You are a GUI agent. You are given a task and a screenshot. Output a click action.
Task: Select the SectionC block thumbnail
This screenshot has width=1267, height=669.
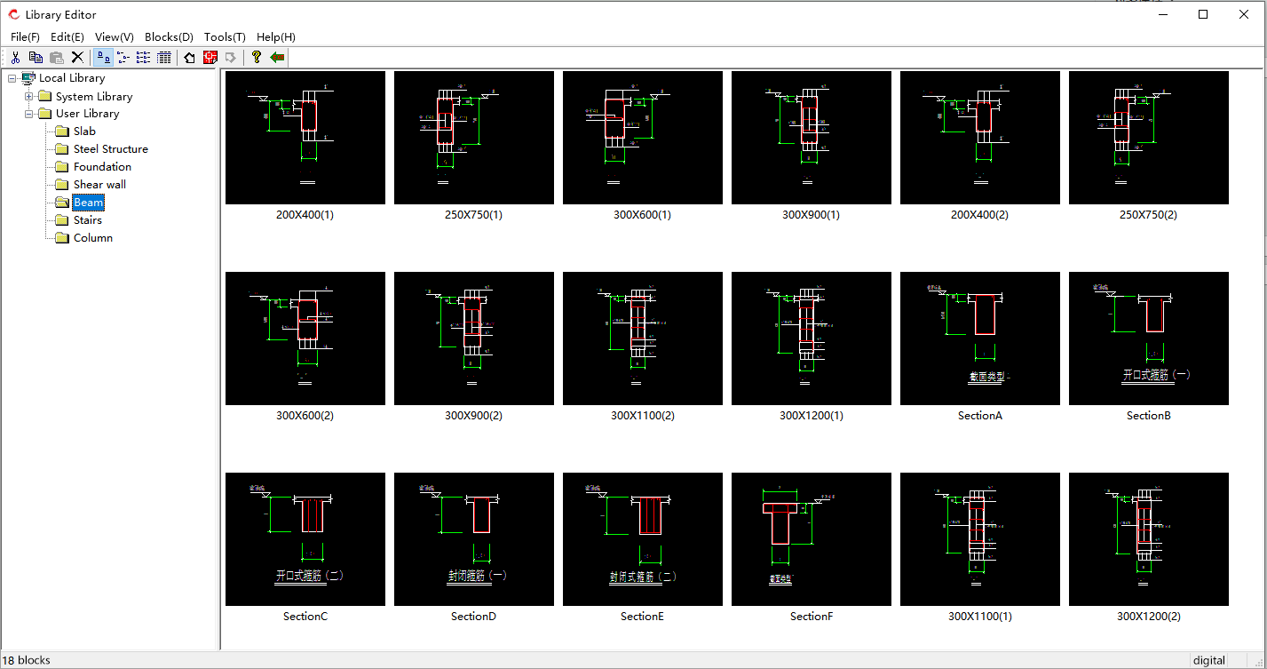pyautogui.click(x=305, y=539)
